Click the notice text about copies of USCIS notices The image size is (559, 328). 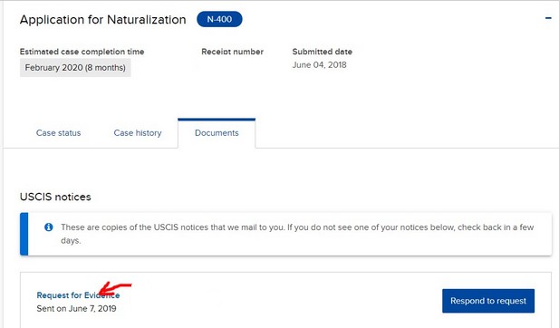point(297,234)
